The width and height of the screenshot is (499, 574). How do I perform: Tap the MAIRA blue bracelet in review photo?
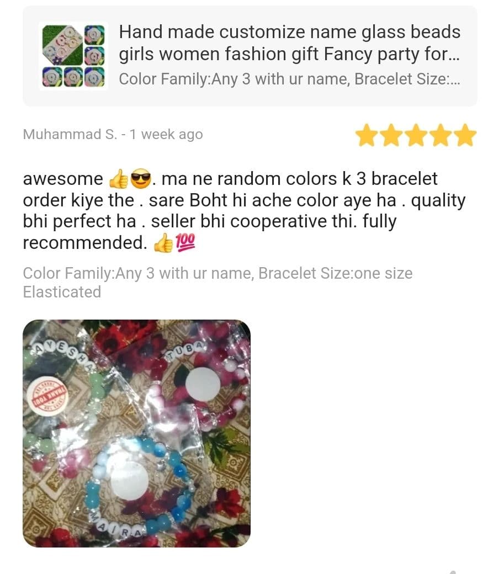tap(137, 487)
